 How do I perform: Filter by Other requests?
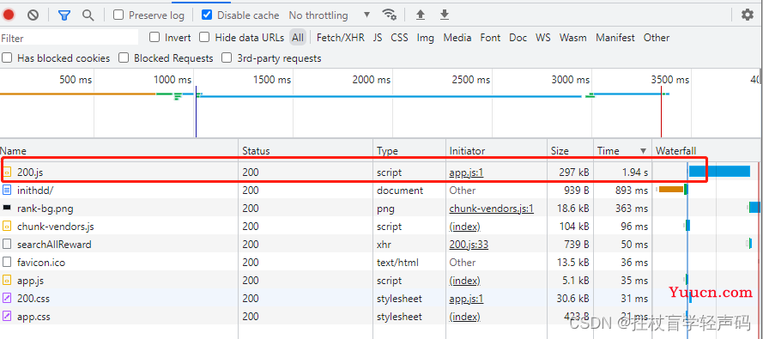(657, 38)
